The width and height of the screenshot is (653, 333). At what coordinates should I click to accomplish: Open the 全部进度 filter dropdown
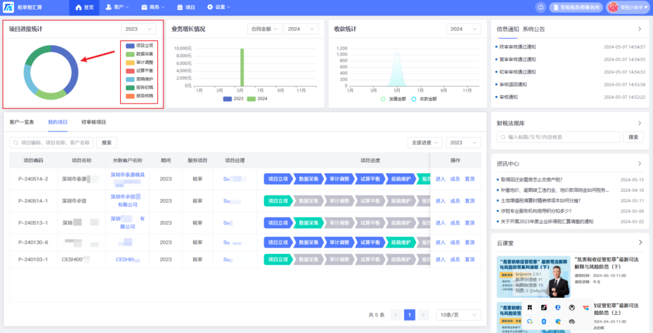425,142
